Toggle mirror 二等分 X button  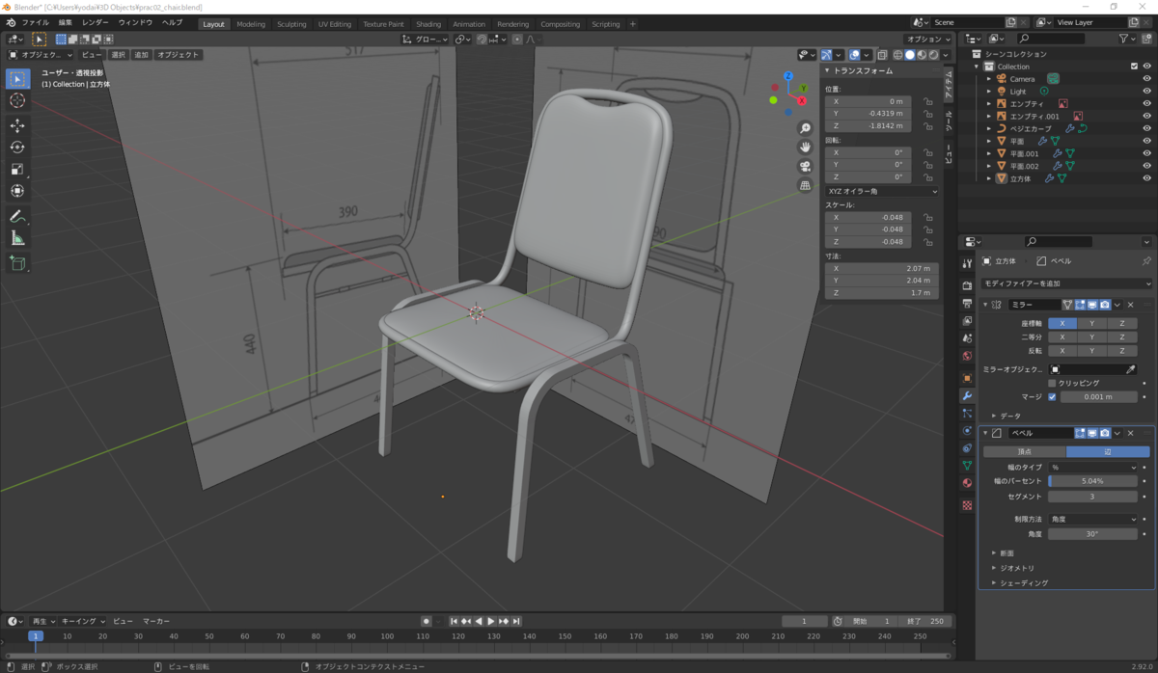pos(1062,337)
